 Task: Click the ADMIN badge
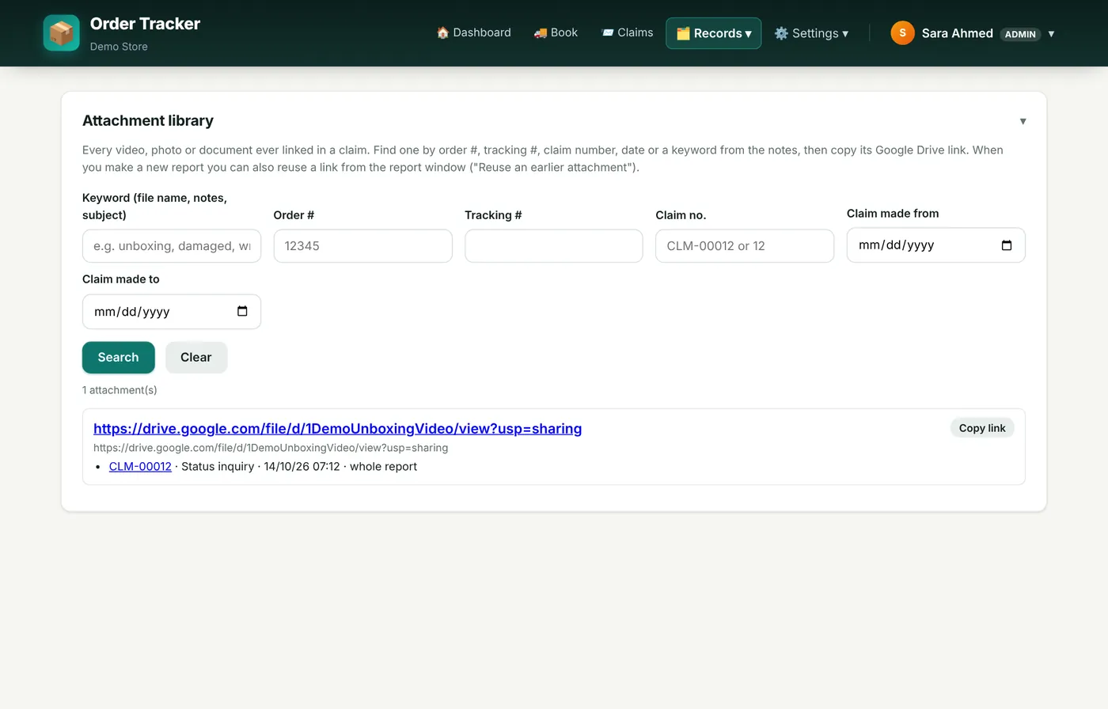coord(1020,34)
